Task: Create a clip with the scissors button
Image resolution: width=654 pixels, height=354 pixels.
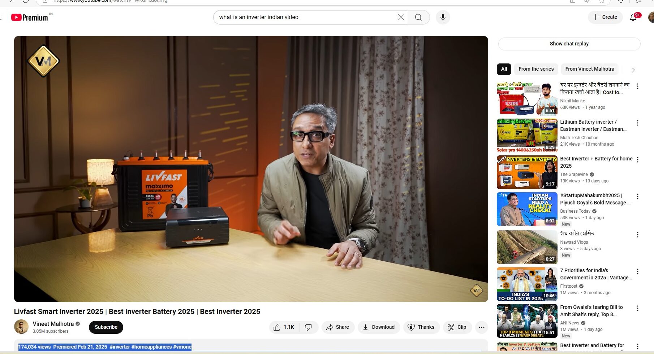Action: (x=457, y=327)
